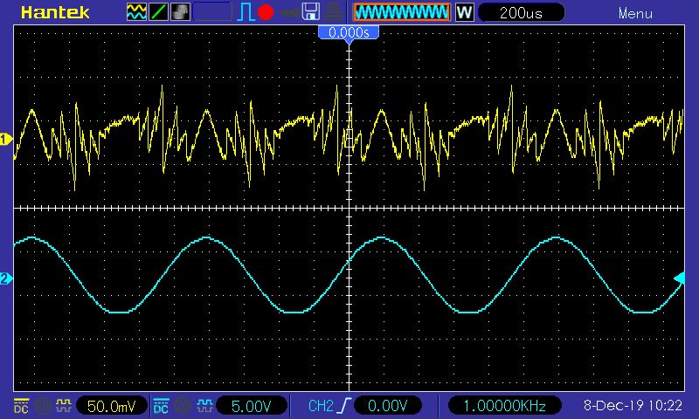Image resolution: width=699 pixels, height=419 pixels.
Task: Select the 0.00V trigger level readout
Action: point(387,406)
